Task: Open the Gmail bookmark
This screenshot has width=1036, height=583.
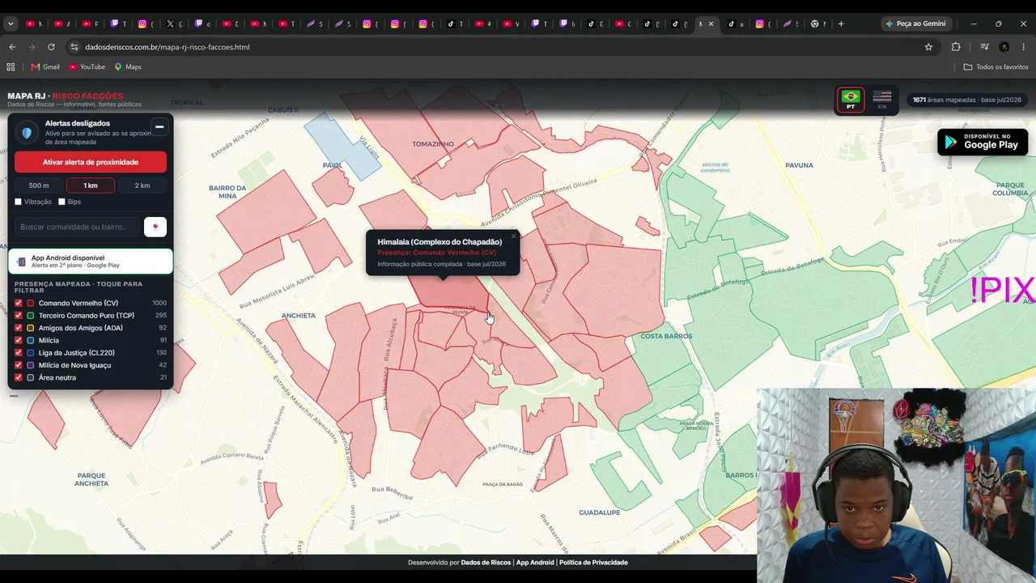Action: coord(45,66)
